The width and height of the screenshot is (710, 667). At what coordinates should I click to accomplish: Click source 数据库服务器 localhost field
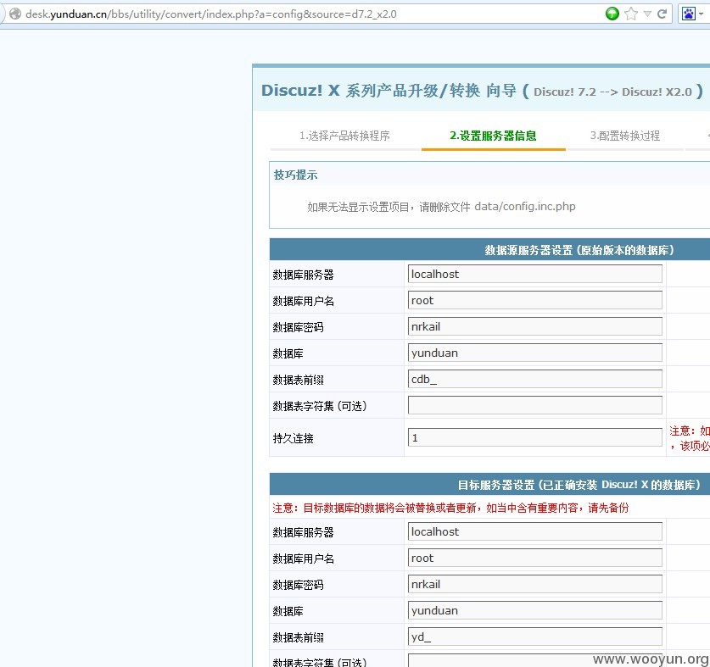[x=534, y=275]
